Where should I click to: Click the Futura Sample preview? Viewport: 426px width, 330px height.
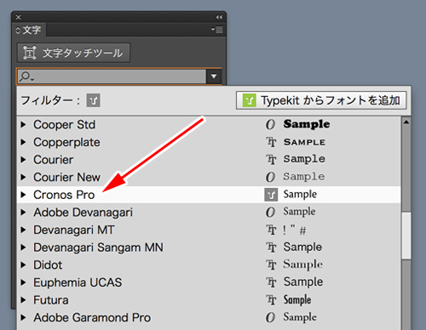coord(297,300)
